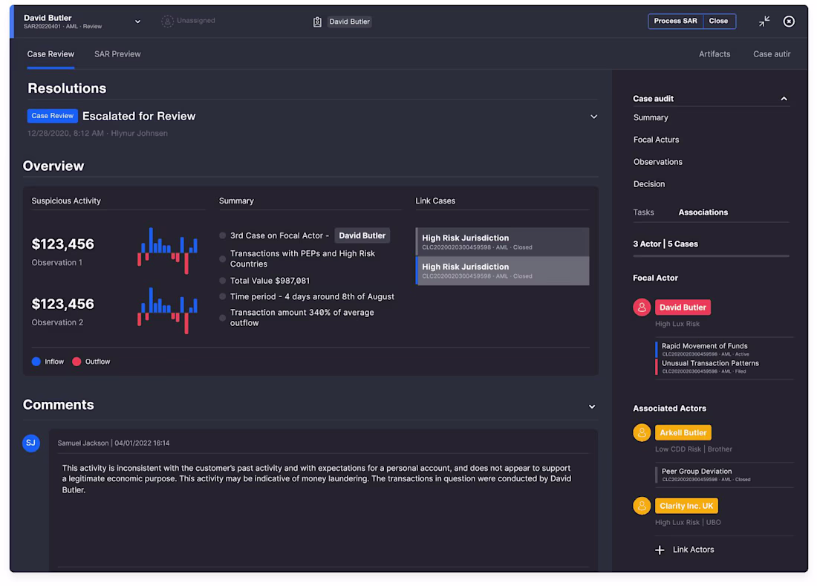
Task: Click the Process SAR button
Action: pyautogui.click(x=675, y=22)
